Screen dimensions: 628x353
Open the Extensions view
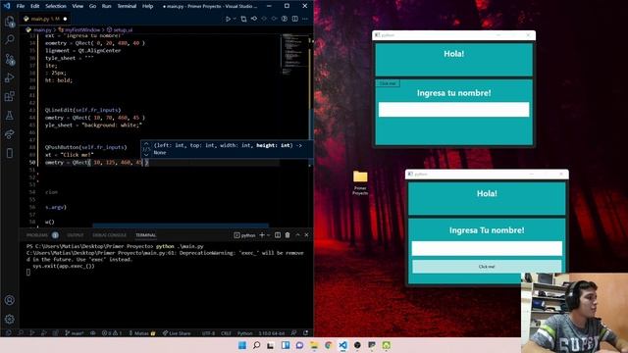pyautogui.click(x=10, y=96)
